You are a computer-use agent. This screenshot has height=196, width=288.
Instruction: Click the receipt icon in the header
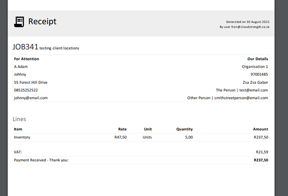(x=19, y=22)
